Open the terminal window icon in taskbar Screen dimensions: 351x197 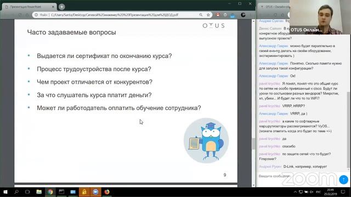tap(61, 192)
